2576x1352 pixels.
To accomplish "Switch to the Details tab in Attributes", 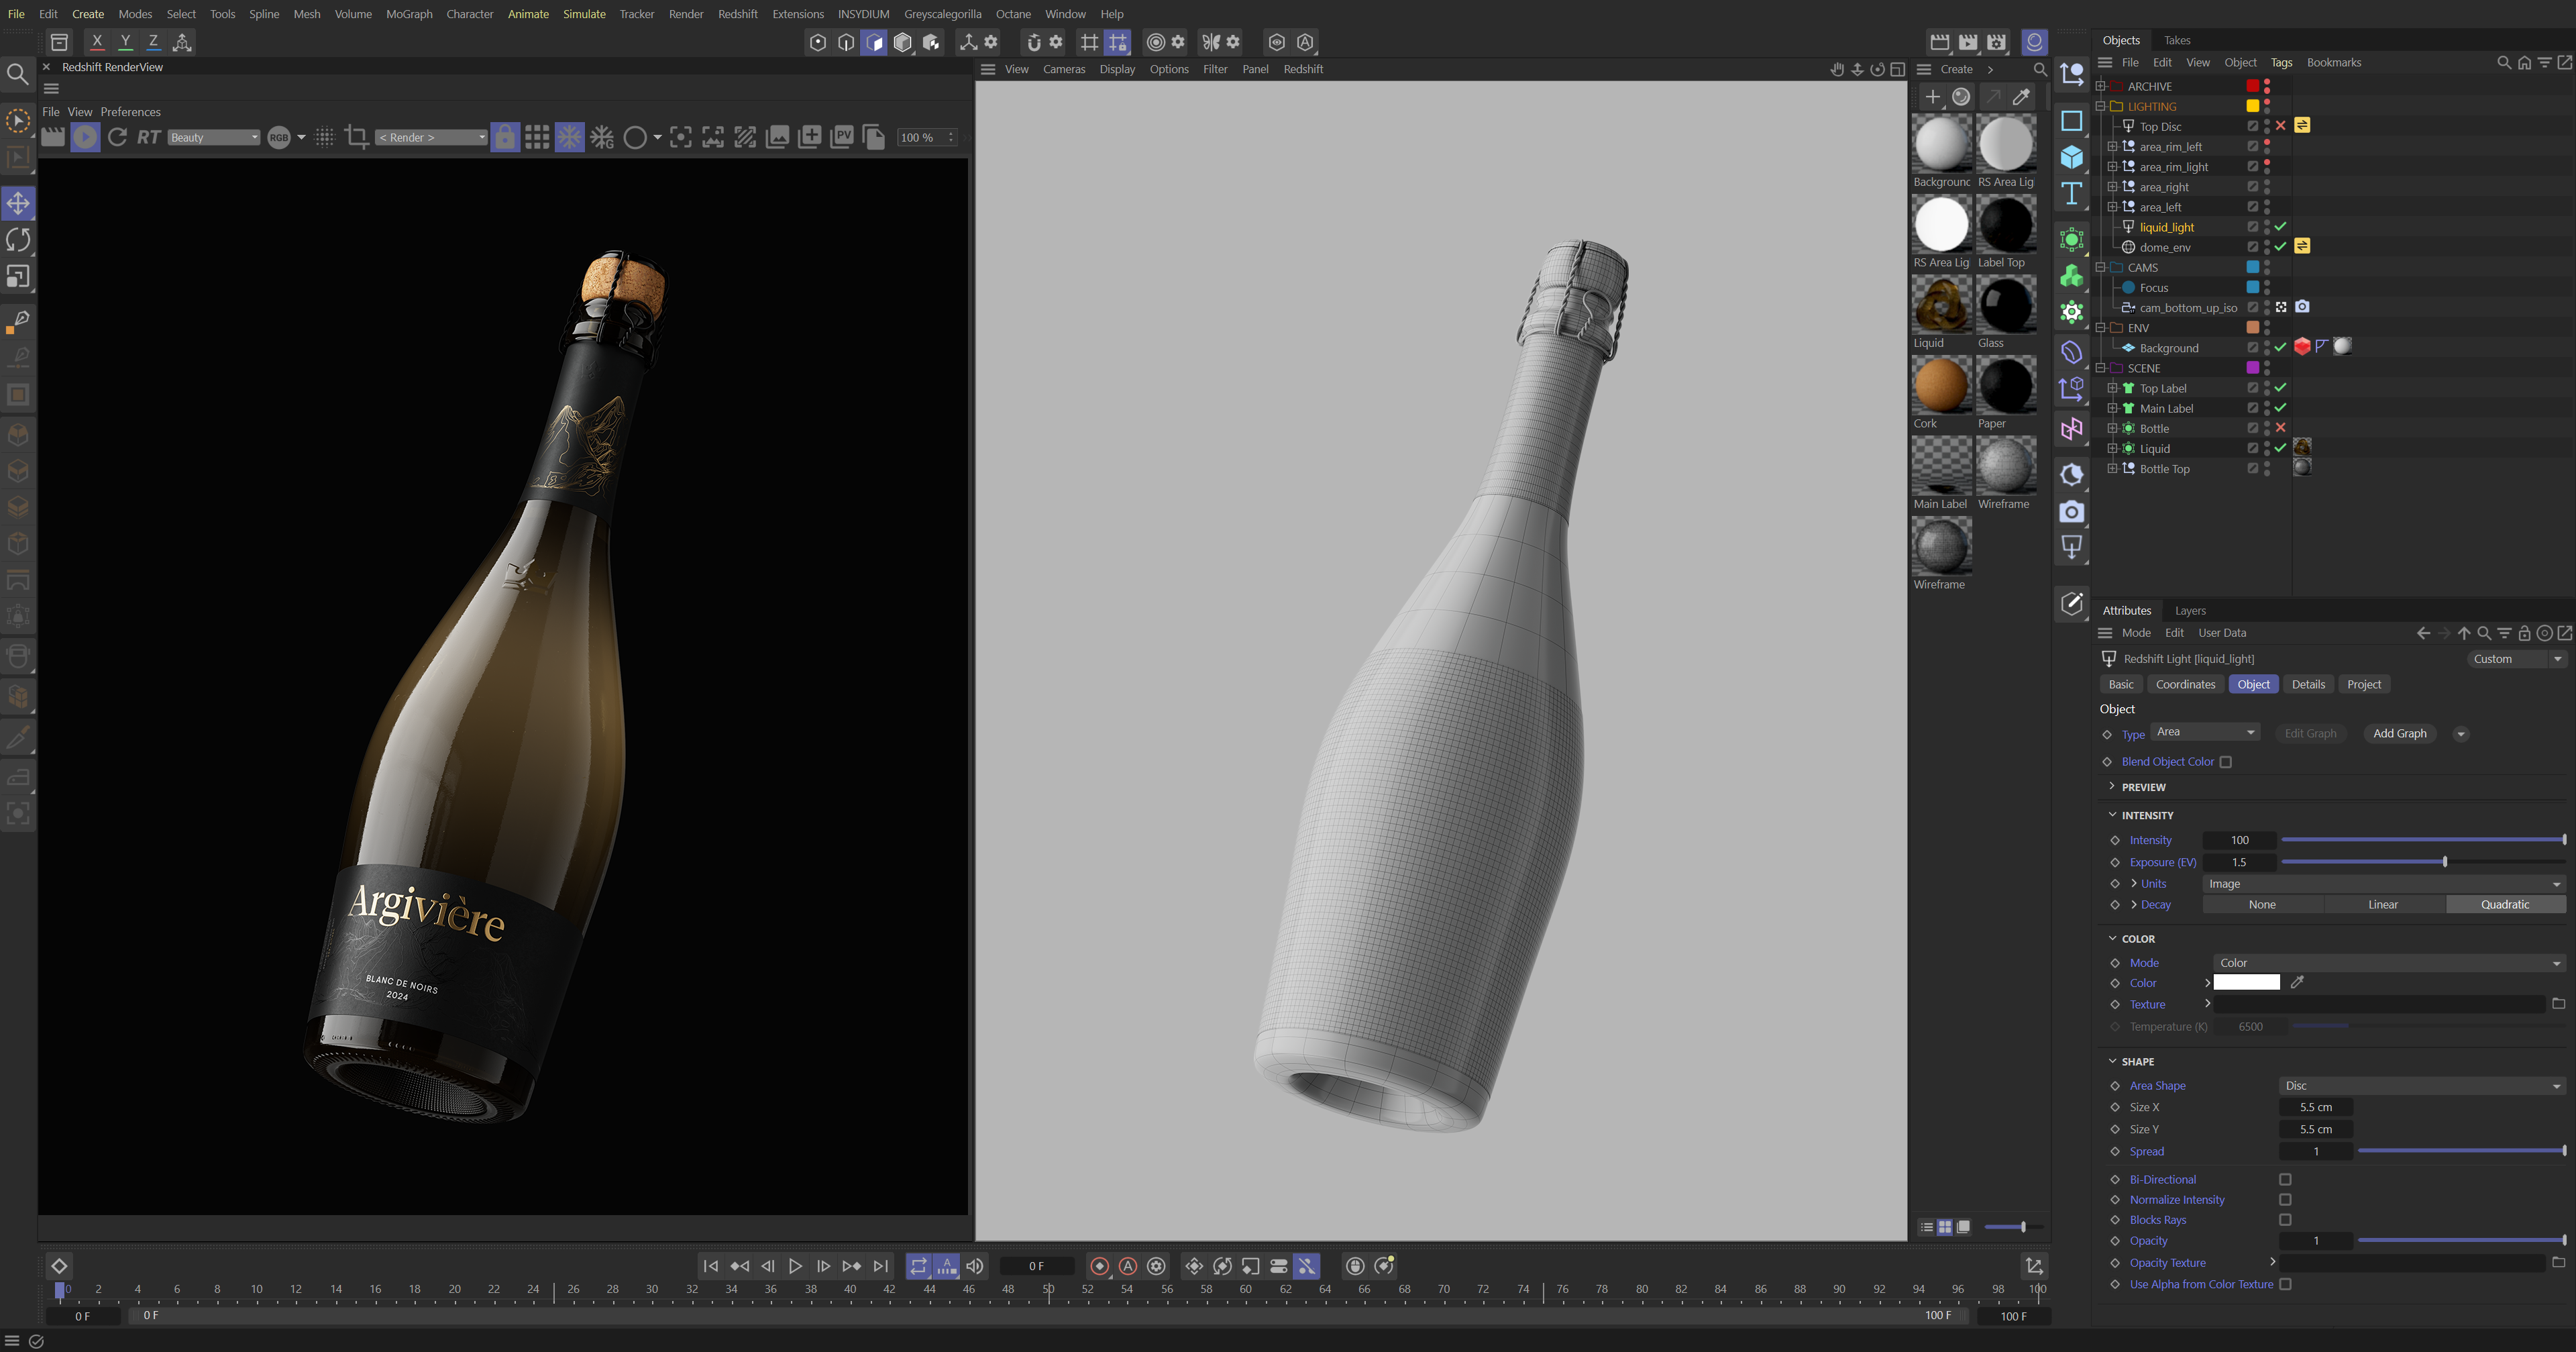I will click(x=2308, y=684).
